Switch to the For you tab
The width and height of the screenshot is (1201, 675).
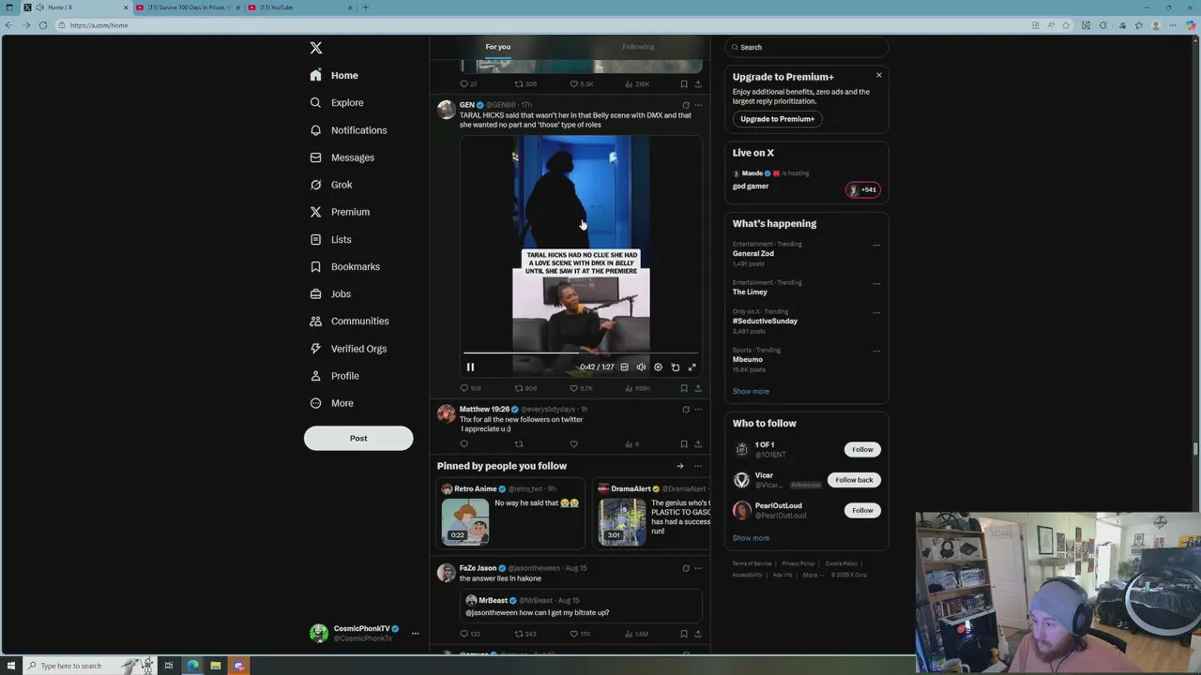tap(498, 47)
